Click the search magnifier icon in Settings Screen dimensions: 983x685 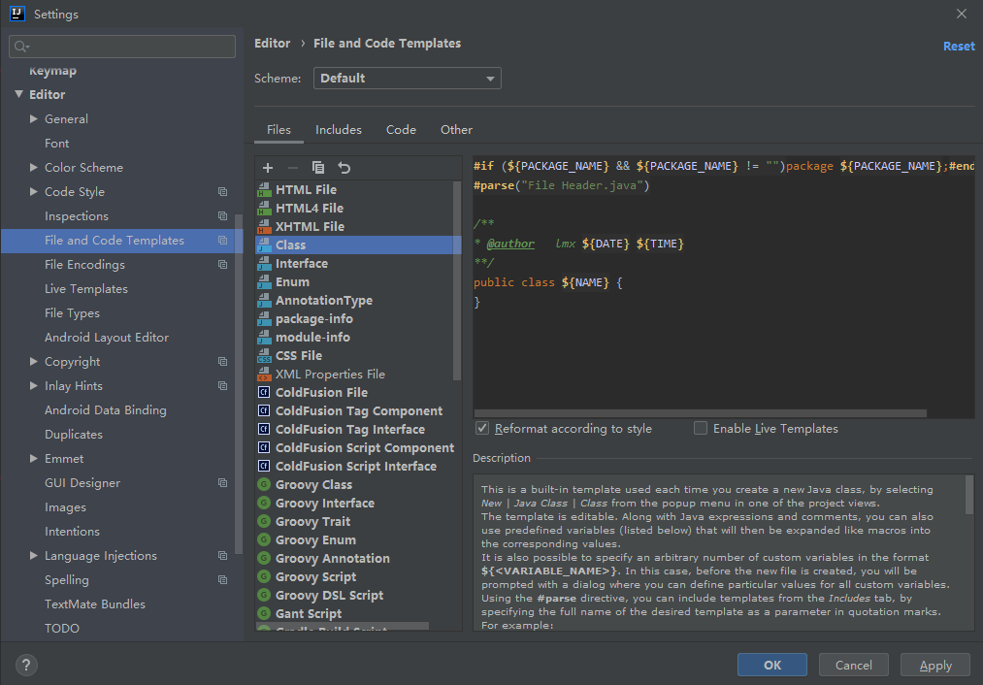(21, 47)
